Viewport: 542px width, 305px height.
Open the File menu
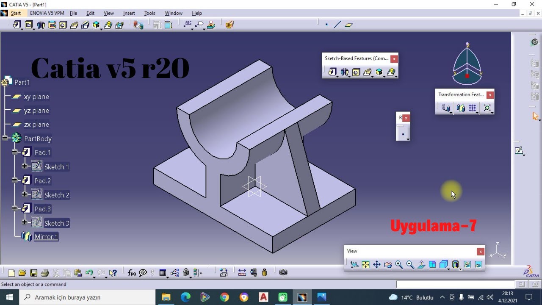73,13
